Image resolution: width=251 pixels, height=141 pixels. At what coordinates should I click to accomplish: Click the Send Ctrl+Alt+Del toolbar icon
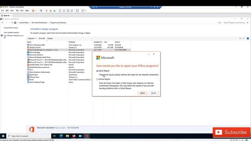41,11
